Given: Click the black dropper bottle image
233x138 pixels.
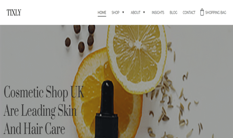Looking at the screenshot, I should (107, 109).
